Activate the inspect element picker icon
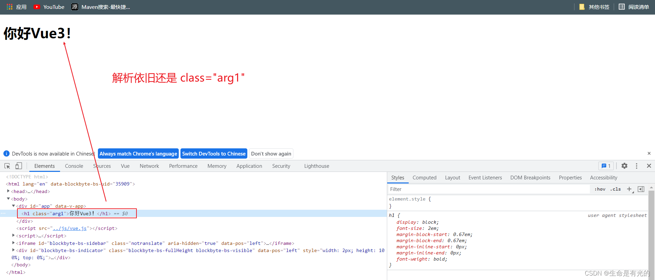Screen dimensions: 655x280 tap(7, 166)
